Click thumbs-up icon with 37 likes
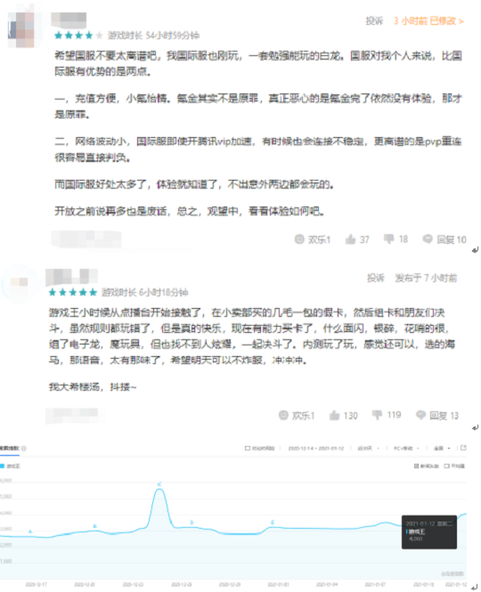The image size is (481, 592). [x=350, y=239]
